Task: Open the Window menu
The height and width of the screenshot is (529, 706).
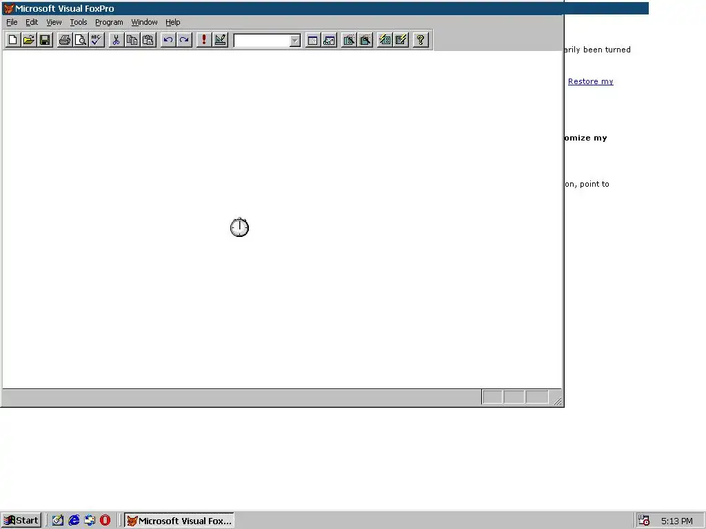Action: point(144,22)
